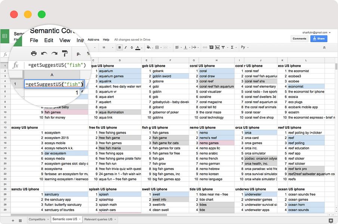Click the print icon in the magnified toolbar

[34, 53]
